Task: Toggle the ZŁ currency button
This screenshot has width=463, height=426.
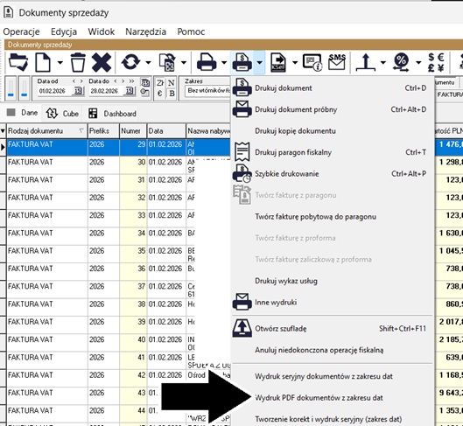Action: pos(160,83)
